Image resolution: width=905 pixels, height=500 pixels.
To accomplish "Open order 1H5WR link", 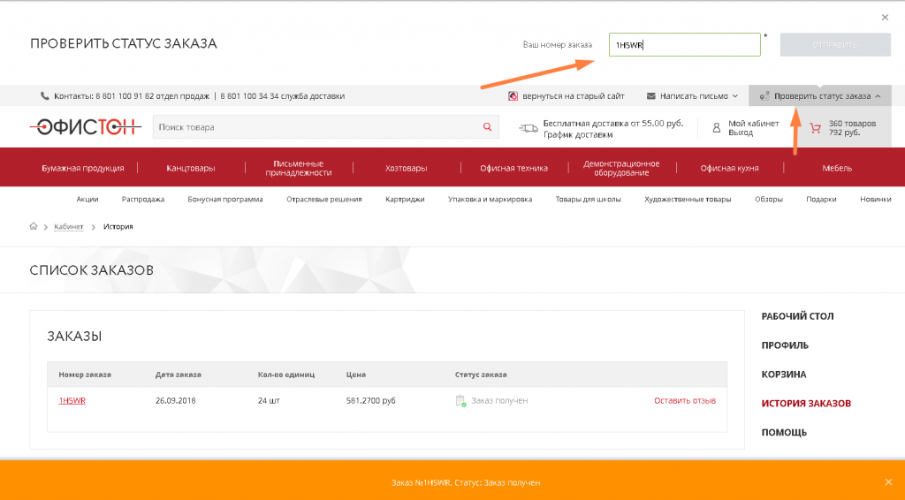I will coord(72,400).
